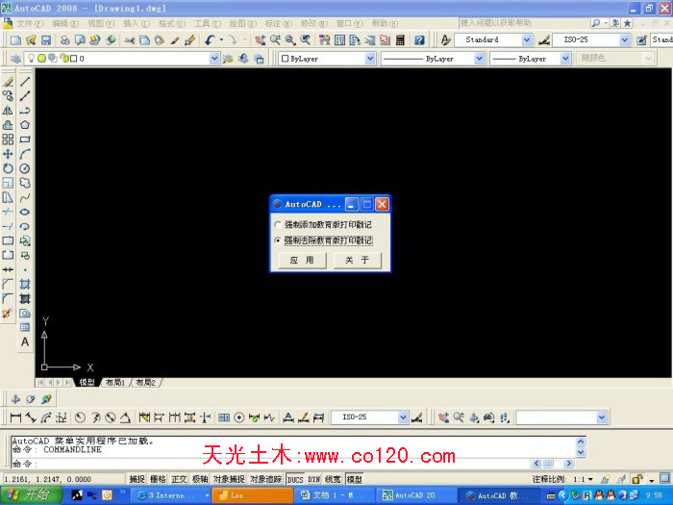
Task: Toggle 正交 ortho mode in status bar
Action: pos(179,479)
